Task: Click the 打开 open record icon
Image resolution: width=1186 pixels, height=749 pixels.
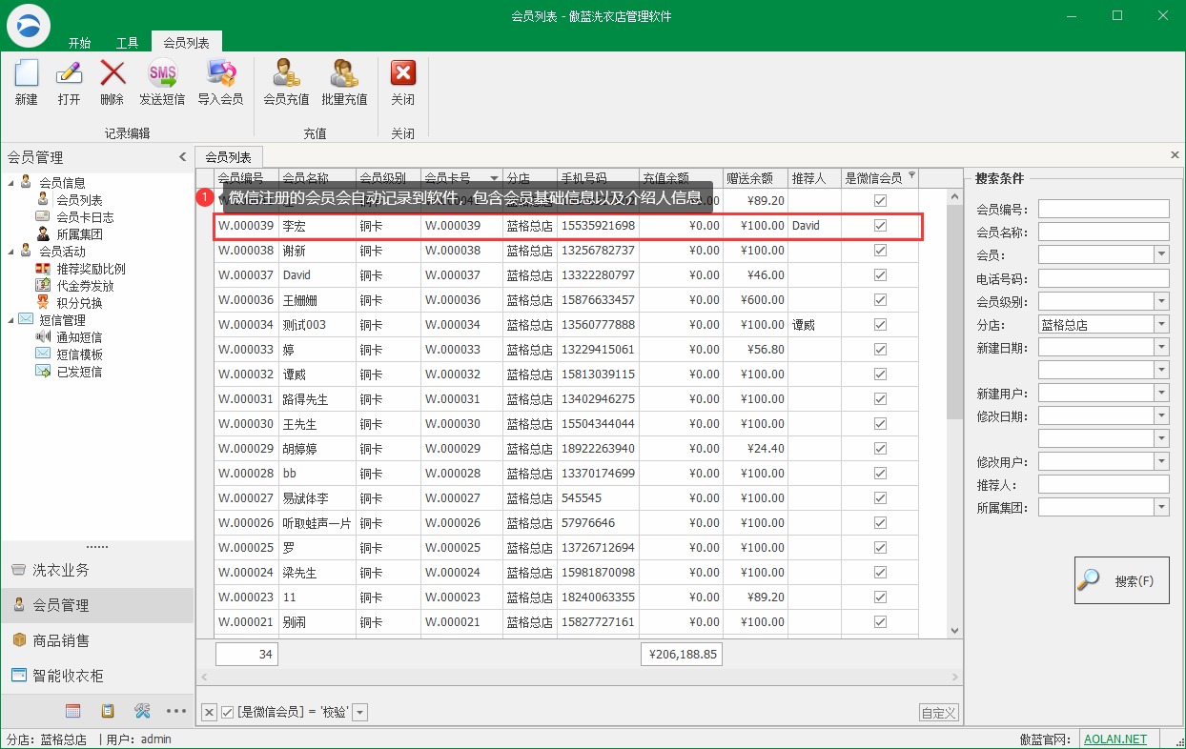Action: (69, 73)
